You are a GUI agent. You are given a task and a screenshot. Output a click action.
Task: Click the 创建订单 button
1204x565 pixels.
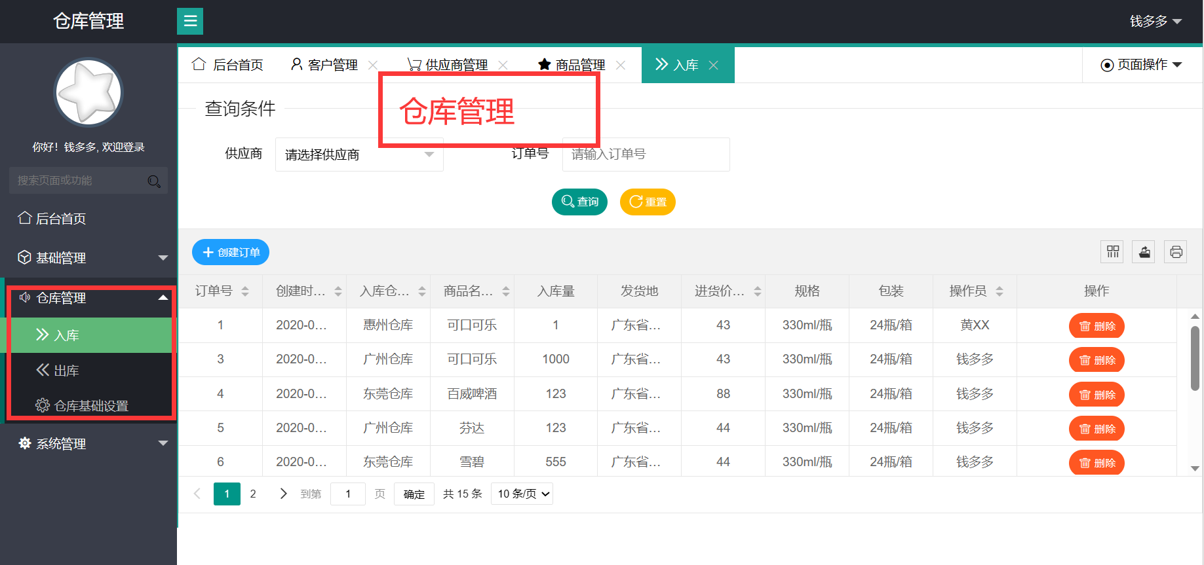(231, 252)
